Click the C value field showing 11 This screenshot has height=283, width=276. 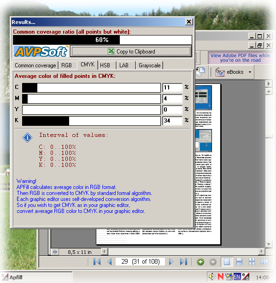pyautogui.click(x=172, y=88)
